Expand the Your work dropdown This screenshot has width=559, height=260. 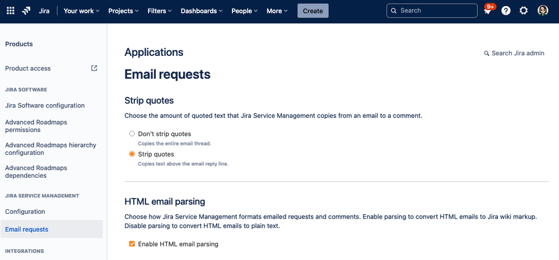(x=81, y=11)
